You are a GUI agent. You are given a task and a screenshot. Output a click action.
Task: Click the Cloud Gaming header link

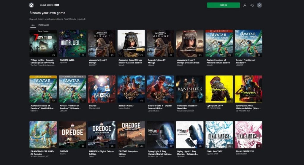pyautogui.click(x=50, y=5)
